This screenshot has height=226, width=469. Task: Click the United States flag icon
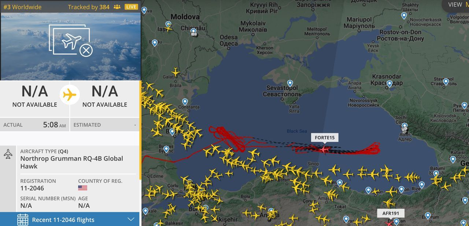[x=82, y=188]
